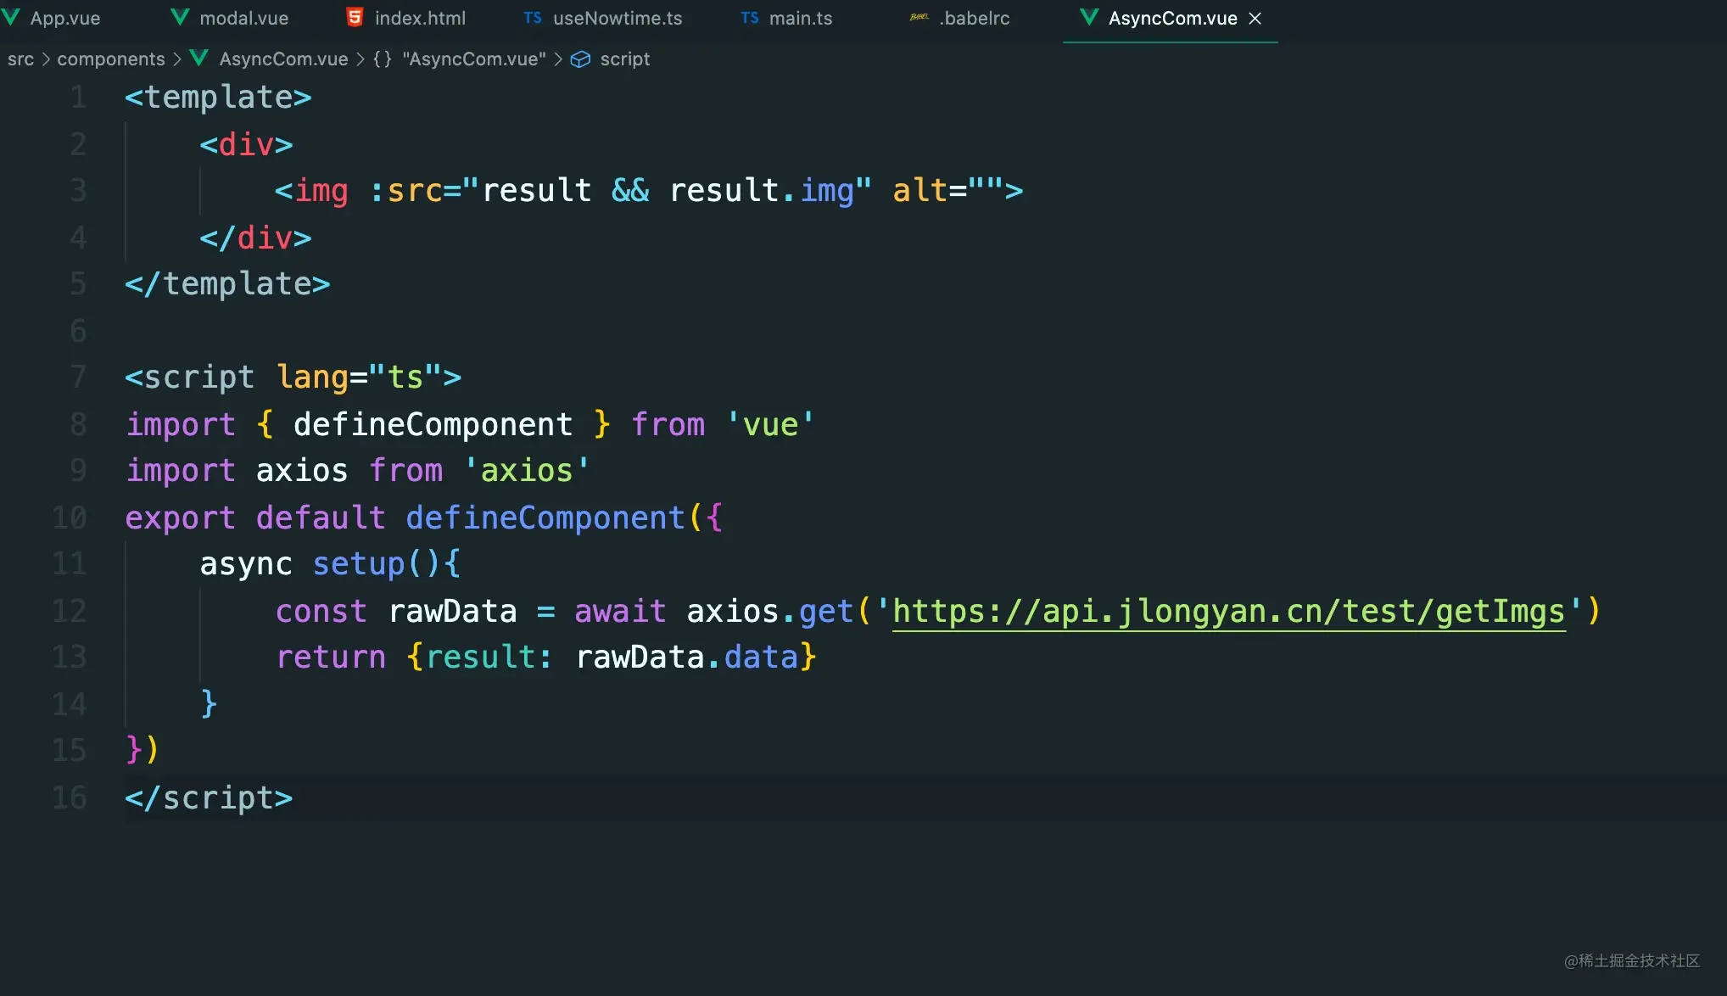Viewport: 1727px width, 996px height.
Task: Select the script breadcrumb segment
Action: (x=625, y=59)
